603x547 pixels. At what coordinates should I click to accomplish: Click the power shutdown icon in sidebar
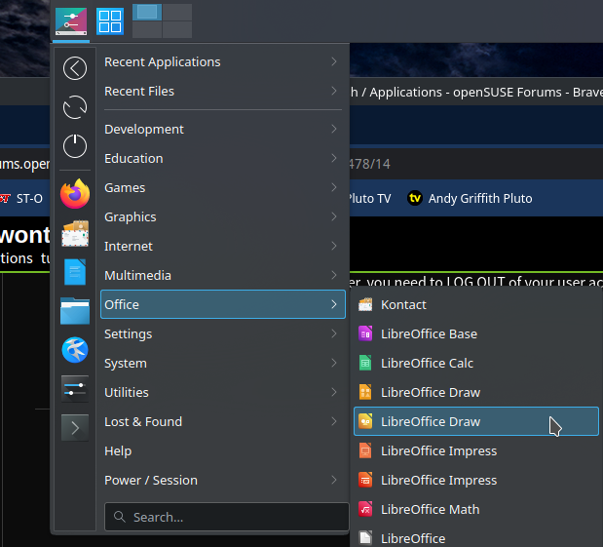coord(75,146)
